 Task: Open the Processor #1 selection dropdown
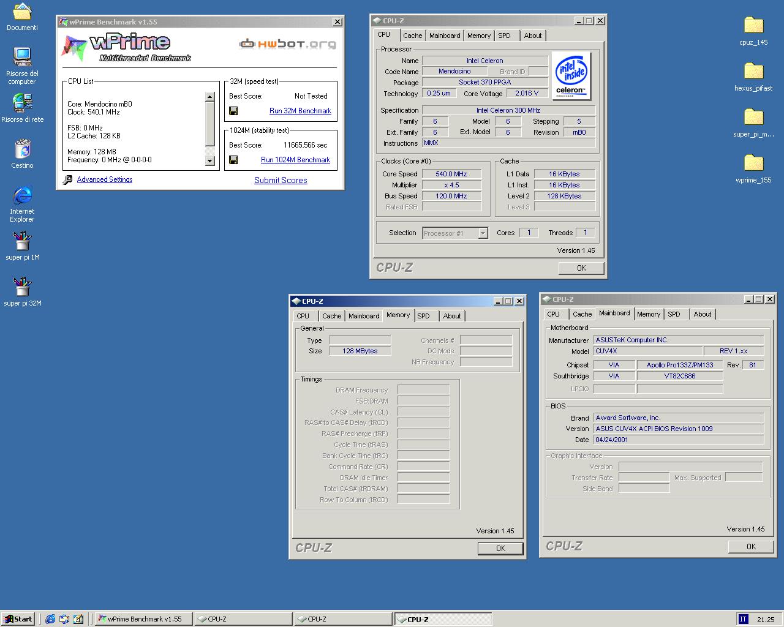click(x=483, y=233)
